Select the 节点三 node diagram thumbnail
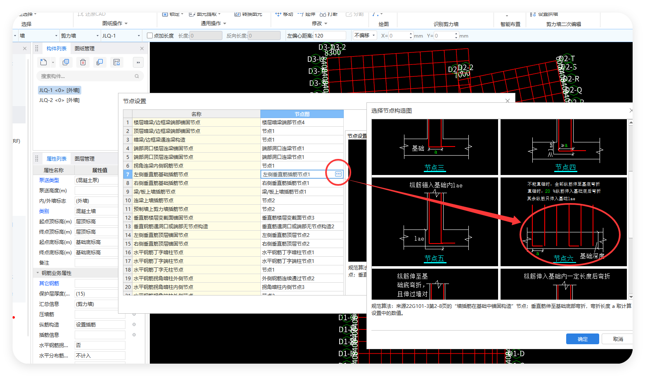This screenshot has width=645, height=376. click(x=435, y=147)
